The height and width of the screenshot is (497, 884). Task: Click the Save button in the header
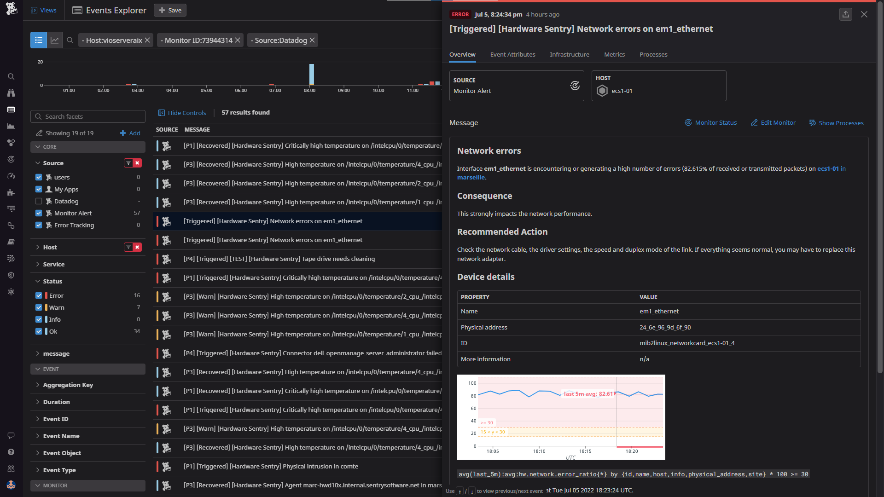(169, 10)
